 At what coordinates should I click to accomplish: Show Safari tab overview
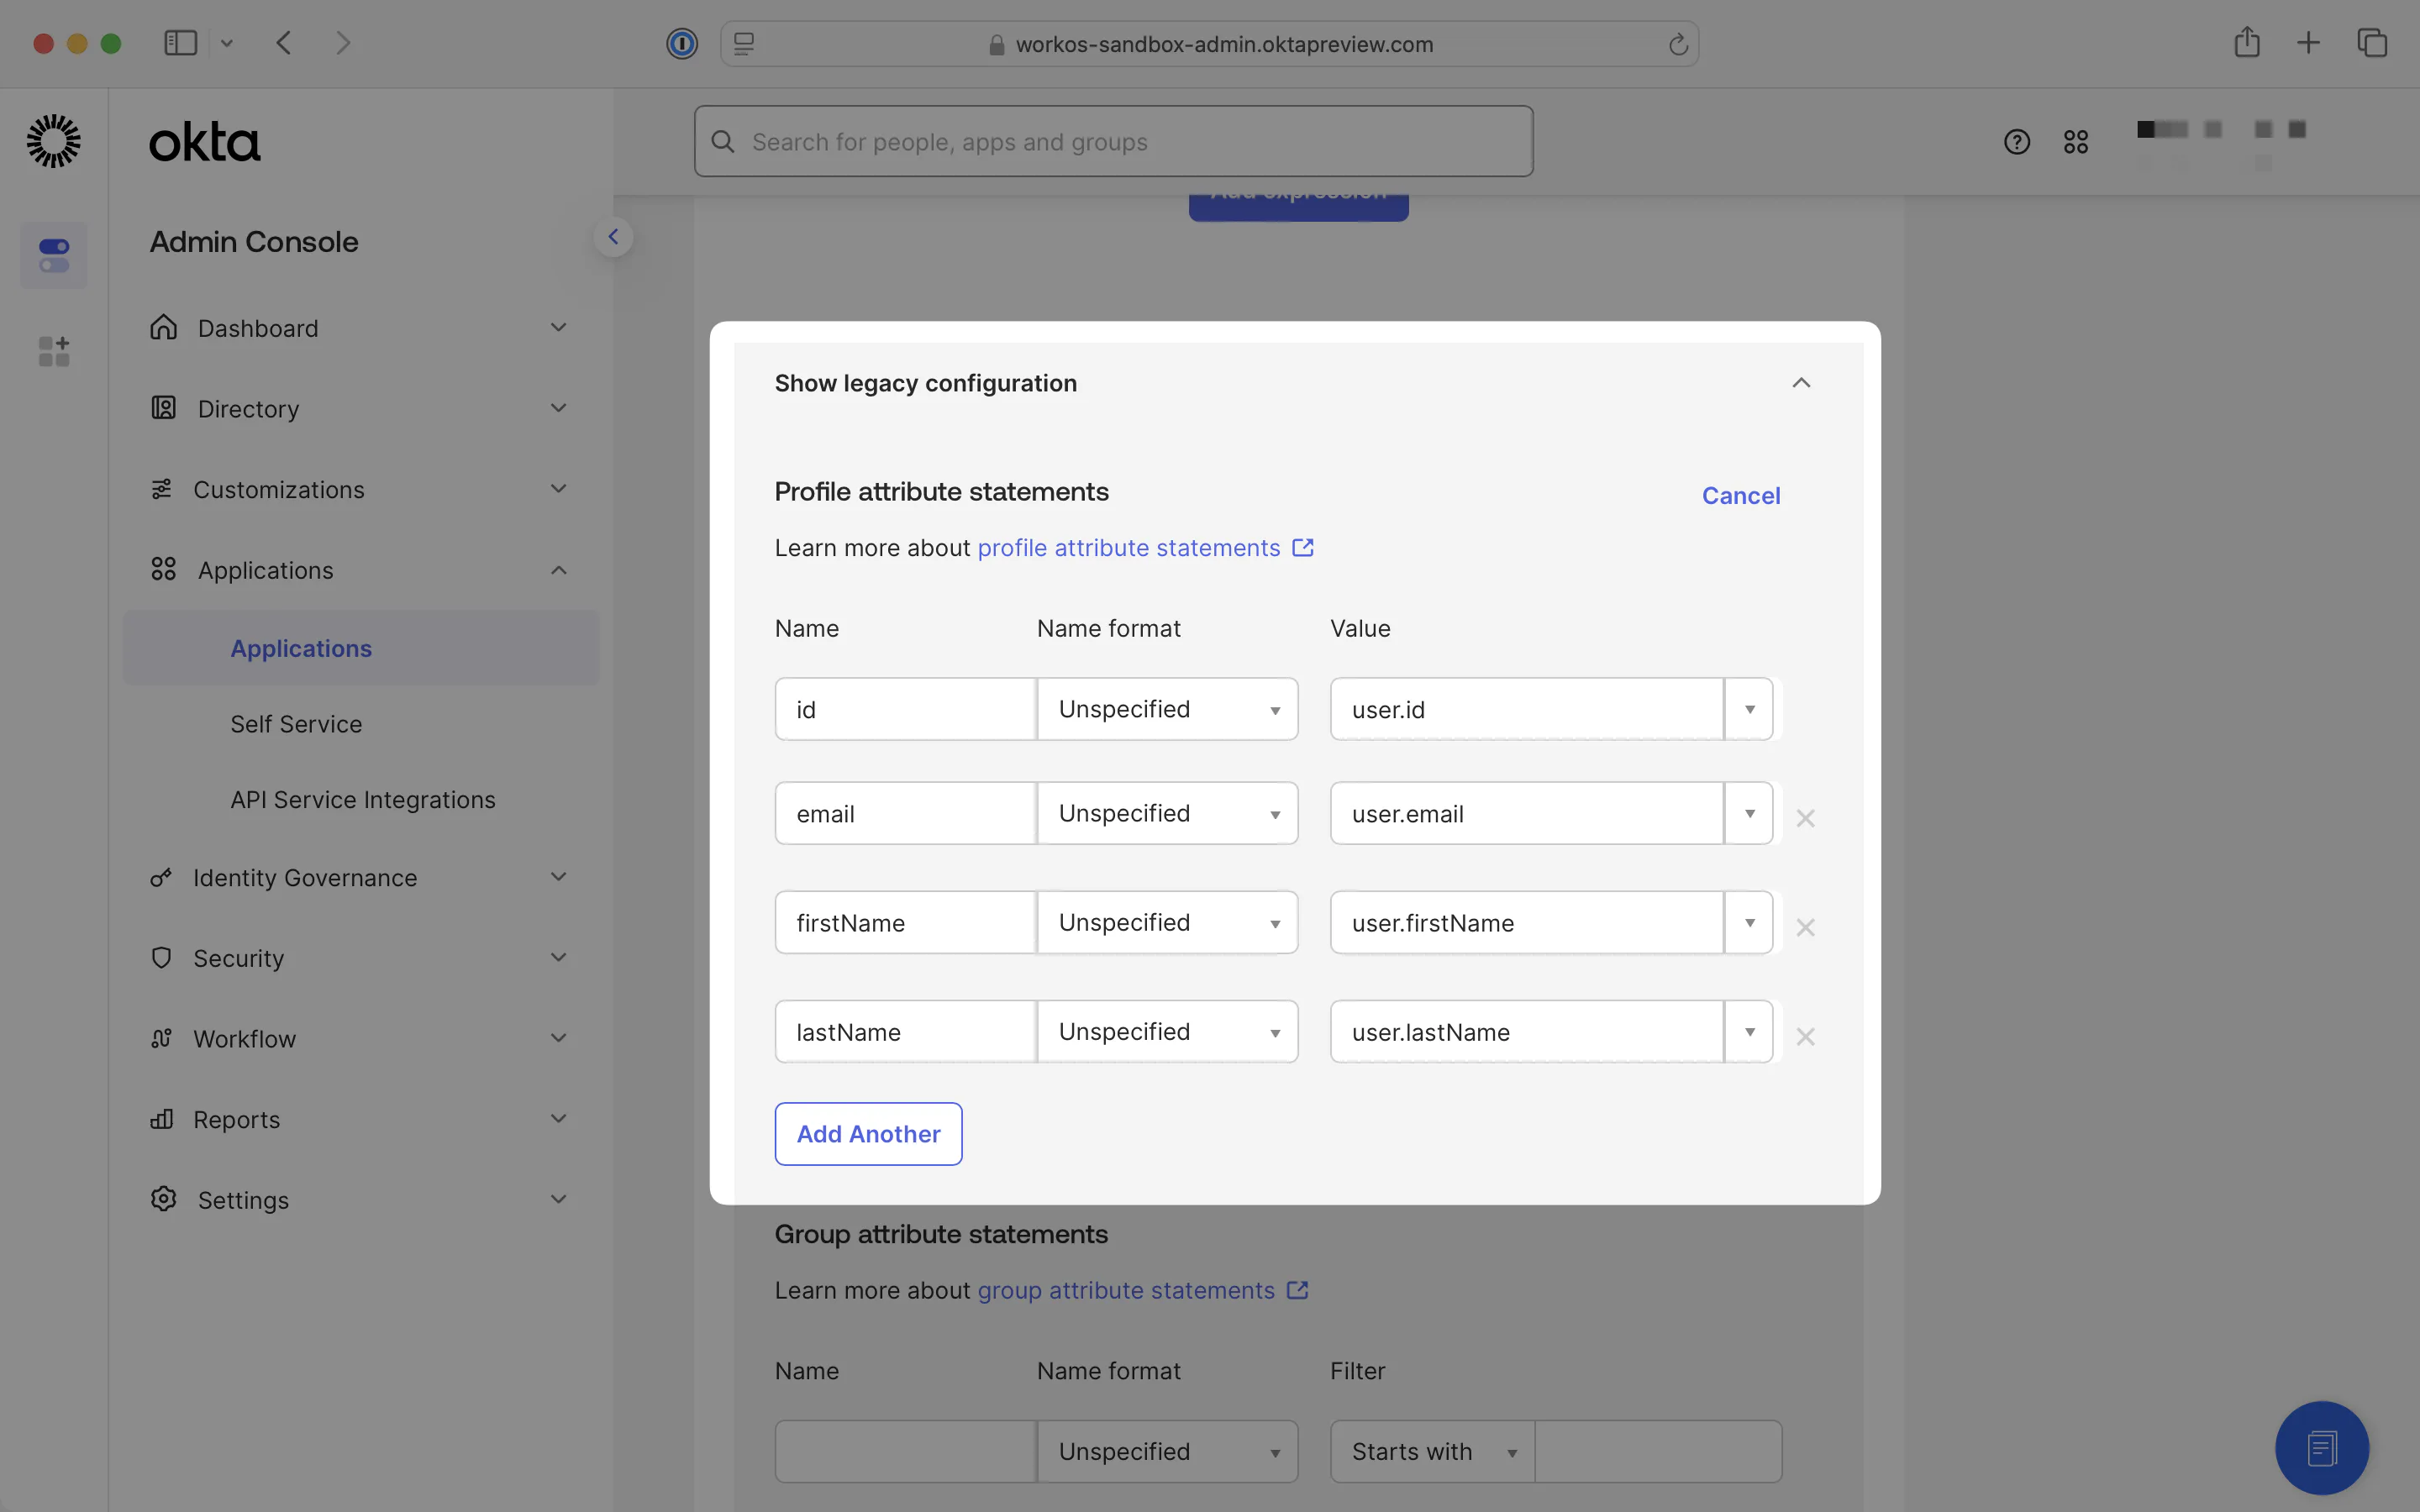pos(2372,43)
